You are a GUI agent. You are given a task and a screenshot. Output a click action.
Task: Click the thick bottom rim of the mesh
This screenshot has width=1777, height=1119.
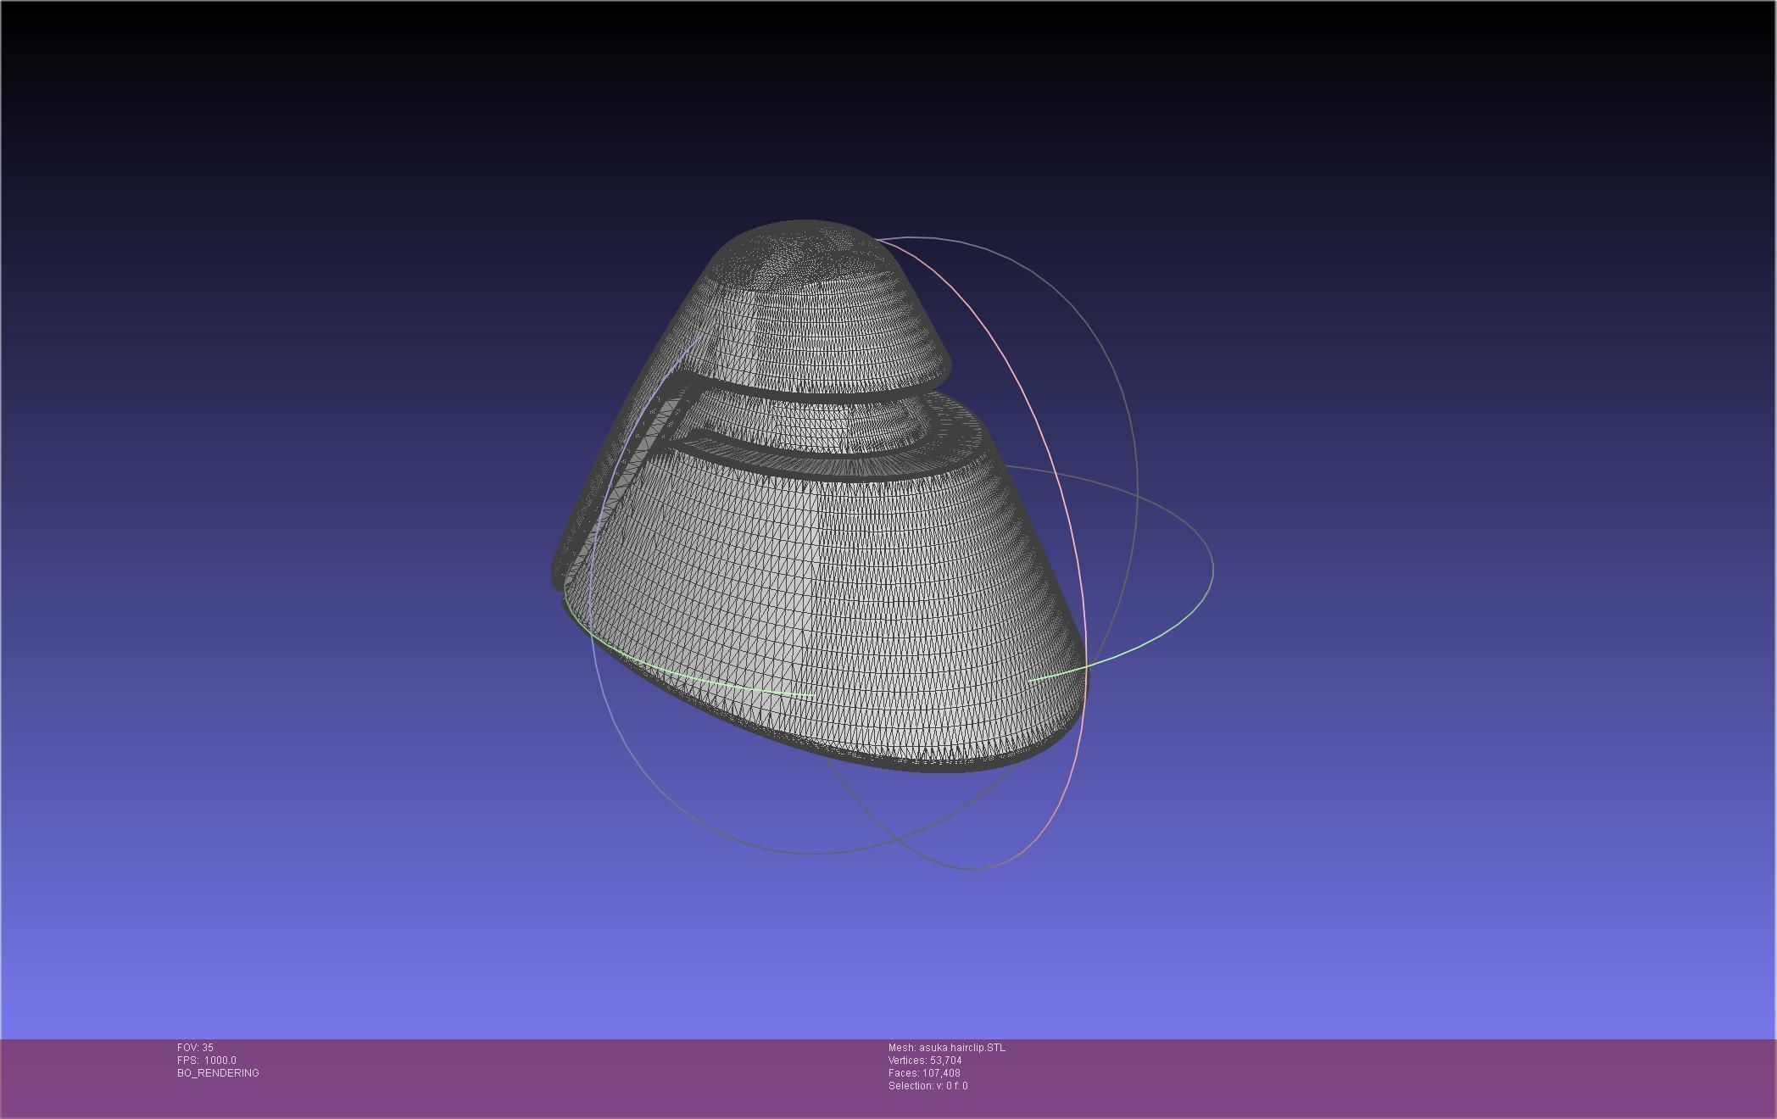pos(933,765)
